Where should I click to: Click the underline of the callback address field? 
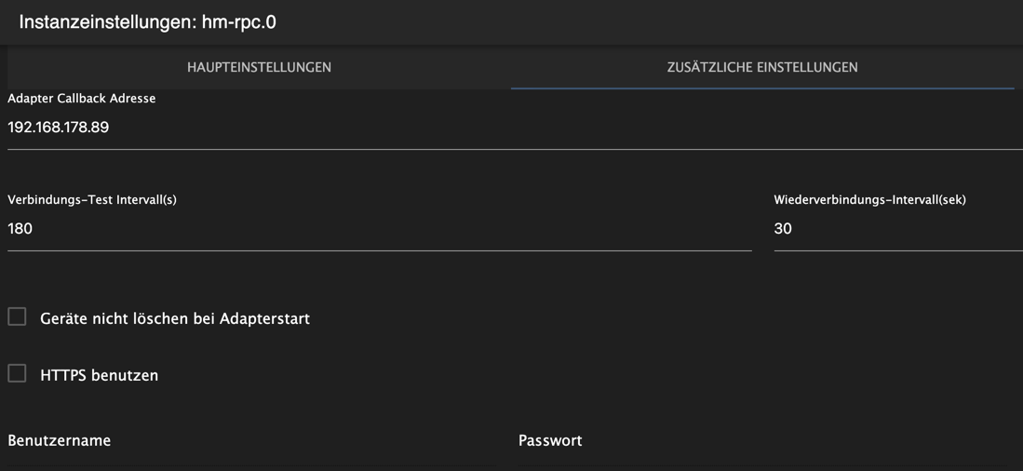tap(515, 149)
